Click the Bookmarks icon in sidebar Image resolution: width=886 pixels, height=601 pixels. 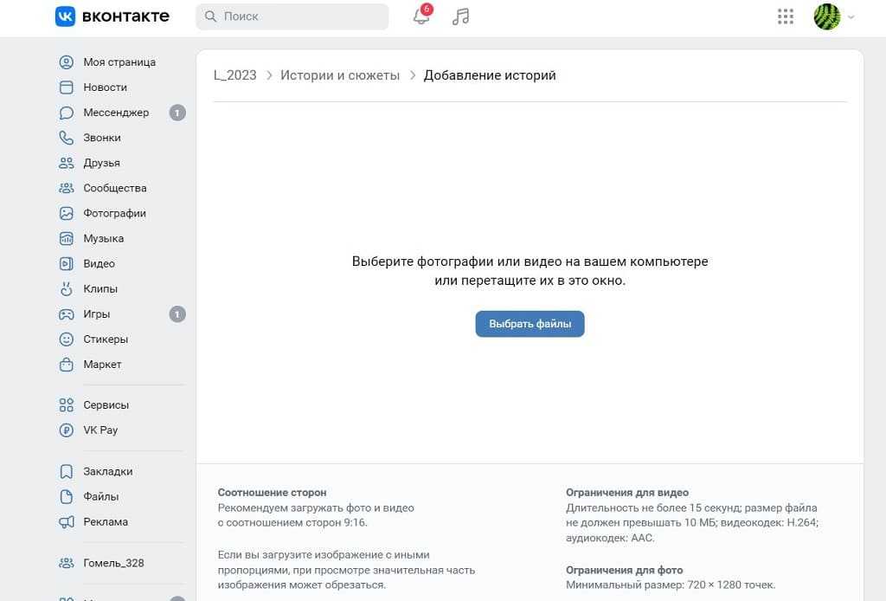[67, 472]
